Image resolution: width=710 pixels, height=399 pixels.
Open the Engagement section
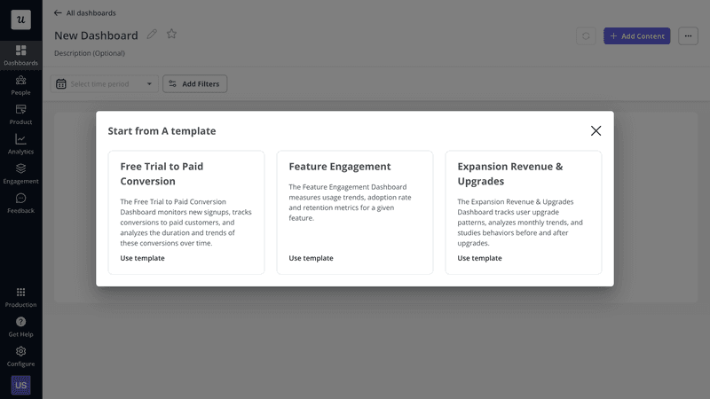20,174
